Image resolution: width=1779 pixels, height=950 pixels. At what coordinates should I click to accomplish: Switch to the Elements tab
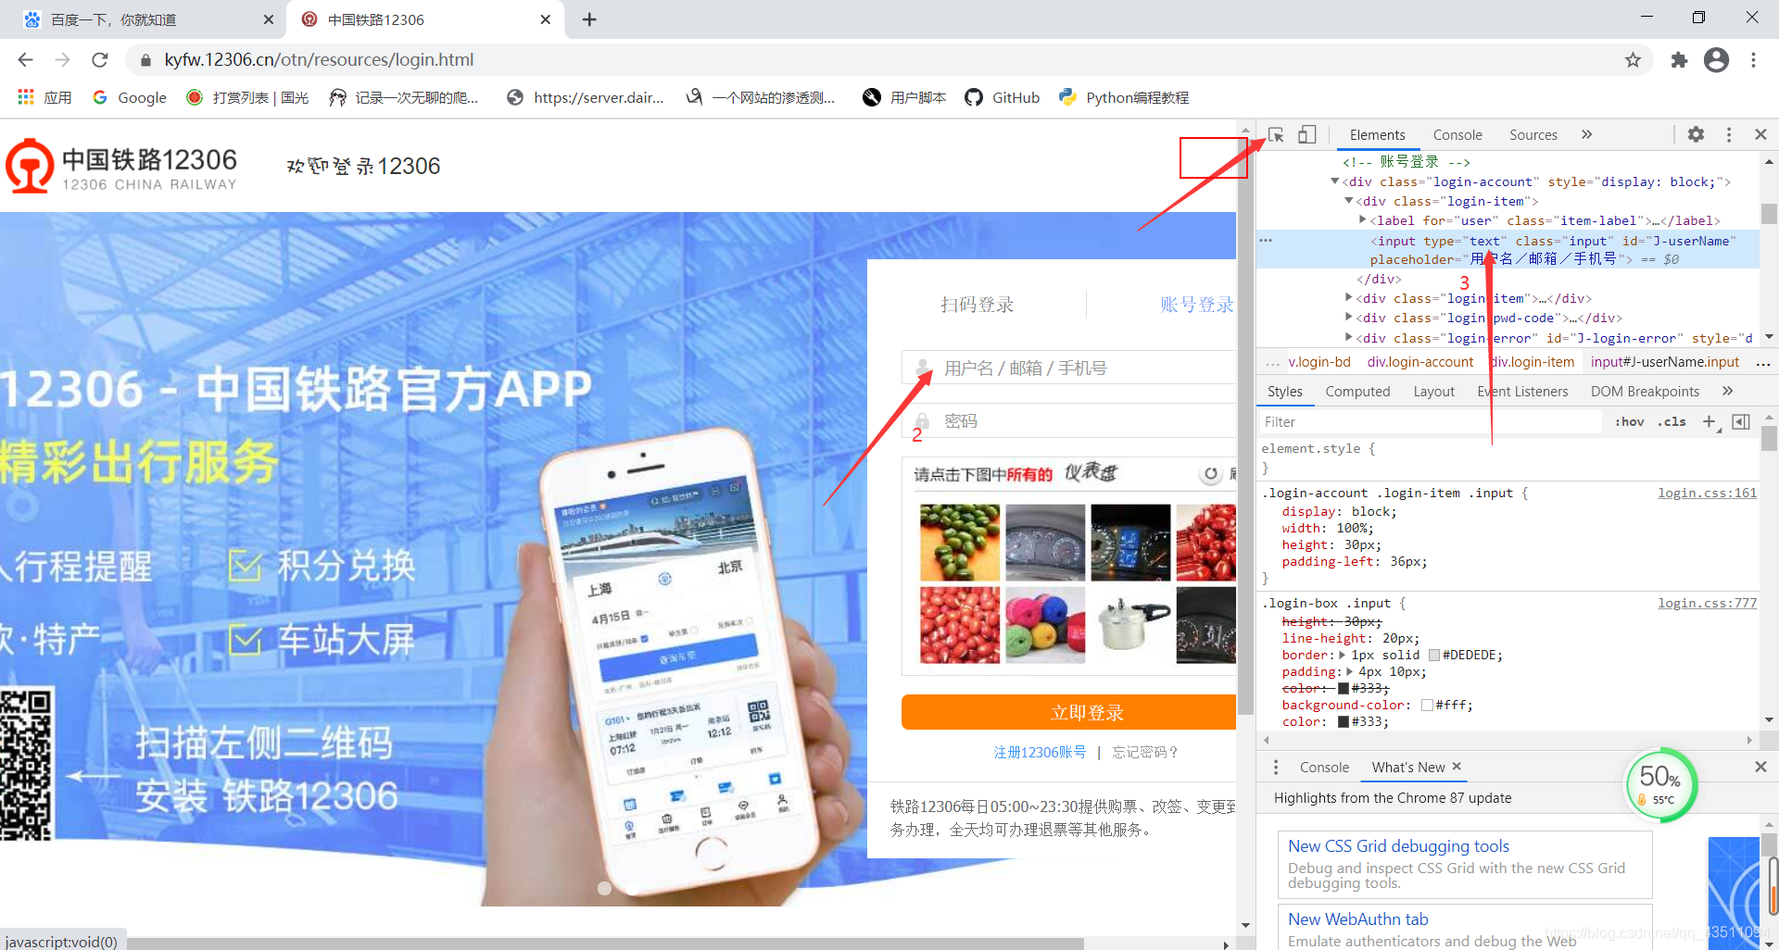(x=1377, y=135)
